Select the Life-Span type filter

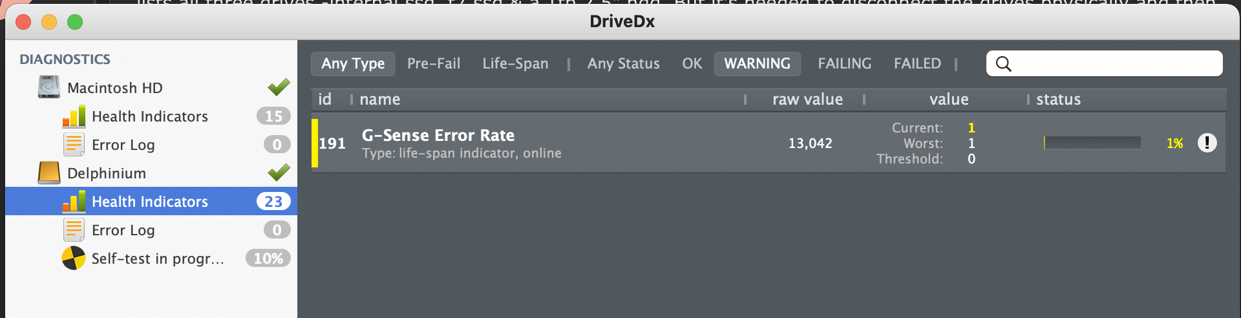[x=515, y=63]
